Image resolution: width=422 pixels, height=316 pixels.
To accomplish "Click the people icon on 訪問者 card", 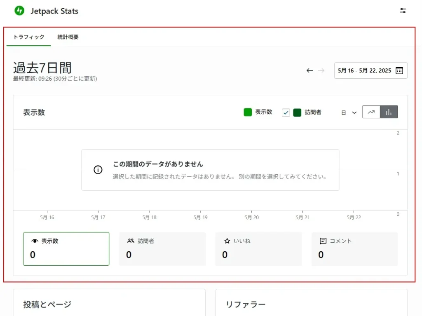I will click(131, 241).
